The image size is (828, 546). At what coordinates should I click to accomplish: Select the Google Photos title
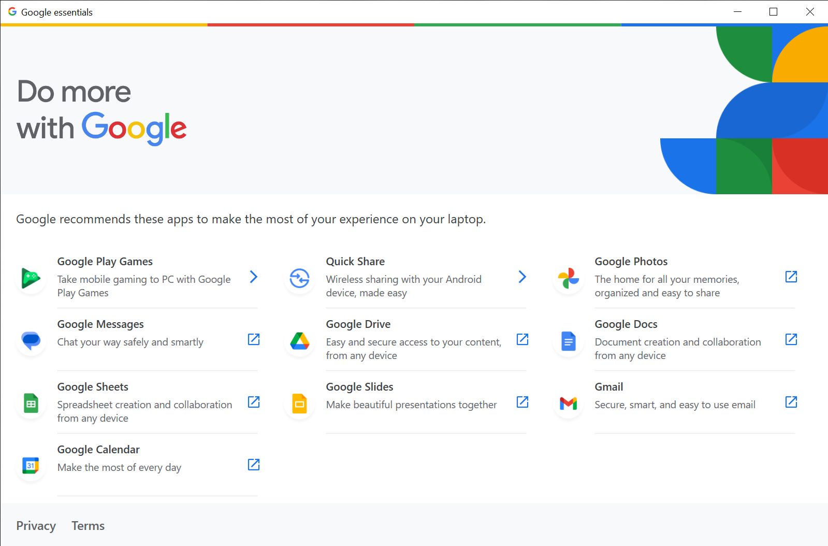pos(631,262)
